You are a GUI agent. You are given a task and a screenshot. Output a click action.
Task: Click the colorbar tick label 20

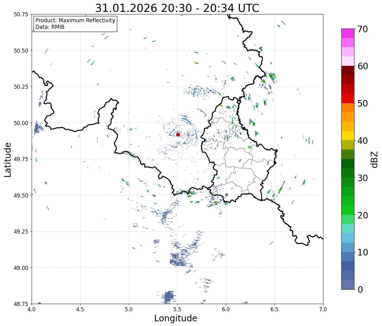click(x=363, y=215)
